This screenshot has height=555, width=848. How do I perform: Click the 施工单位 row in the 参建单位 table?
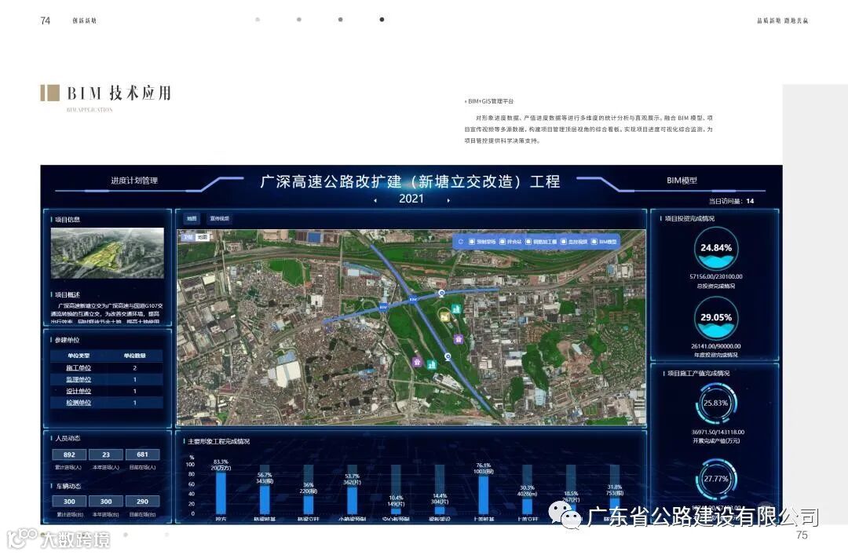point(107,368)
